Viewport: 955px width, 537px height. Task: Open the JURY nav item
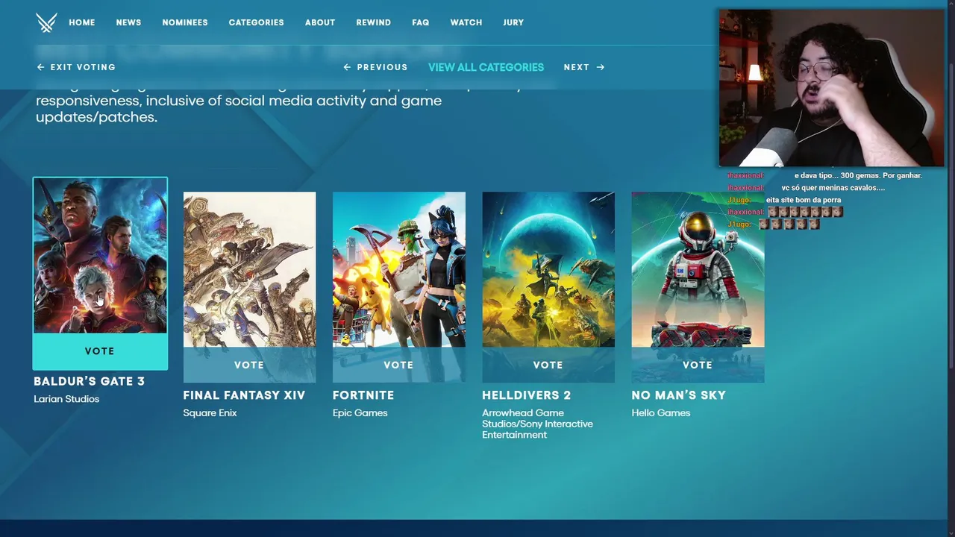coord(513,22)
